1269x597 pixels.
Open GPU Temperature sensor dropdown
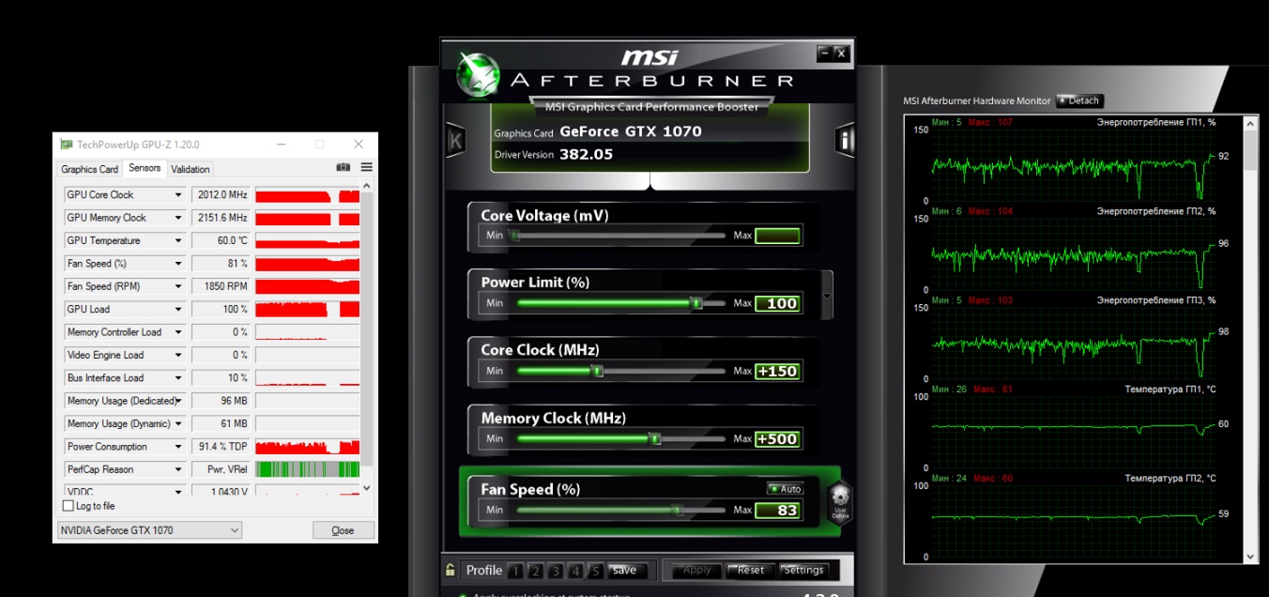pyautogui.click(x=178, y=241)
